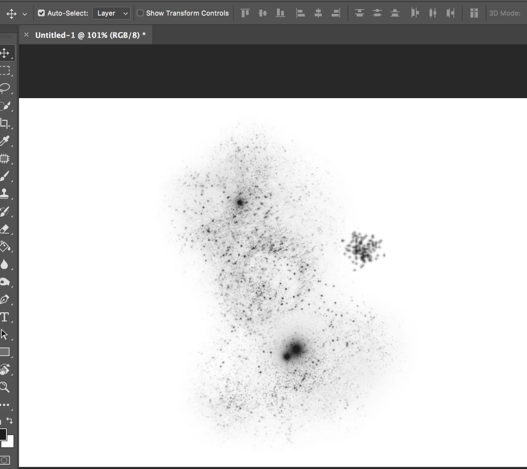Image resolution: width=527 pixels, height=469 pixels.
Task: Click the Auto-Select label text
Action: pos(68,13)
